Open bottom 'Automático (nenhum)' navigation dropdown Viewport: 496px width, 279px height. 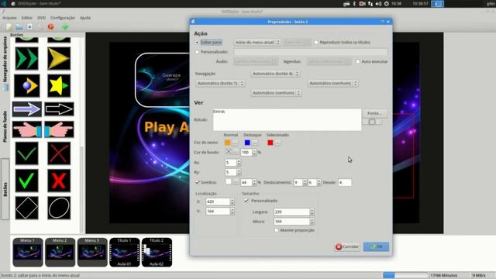(276, 93)
